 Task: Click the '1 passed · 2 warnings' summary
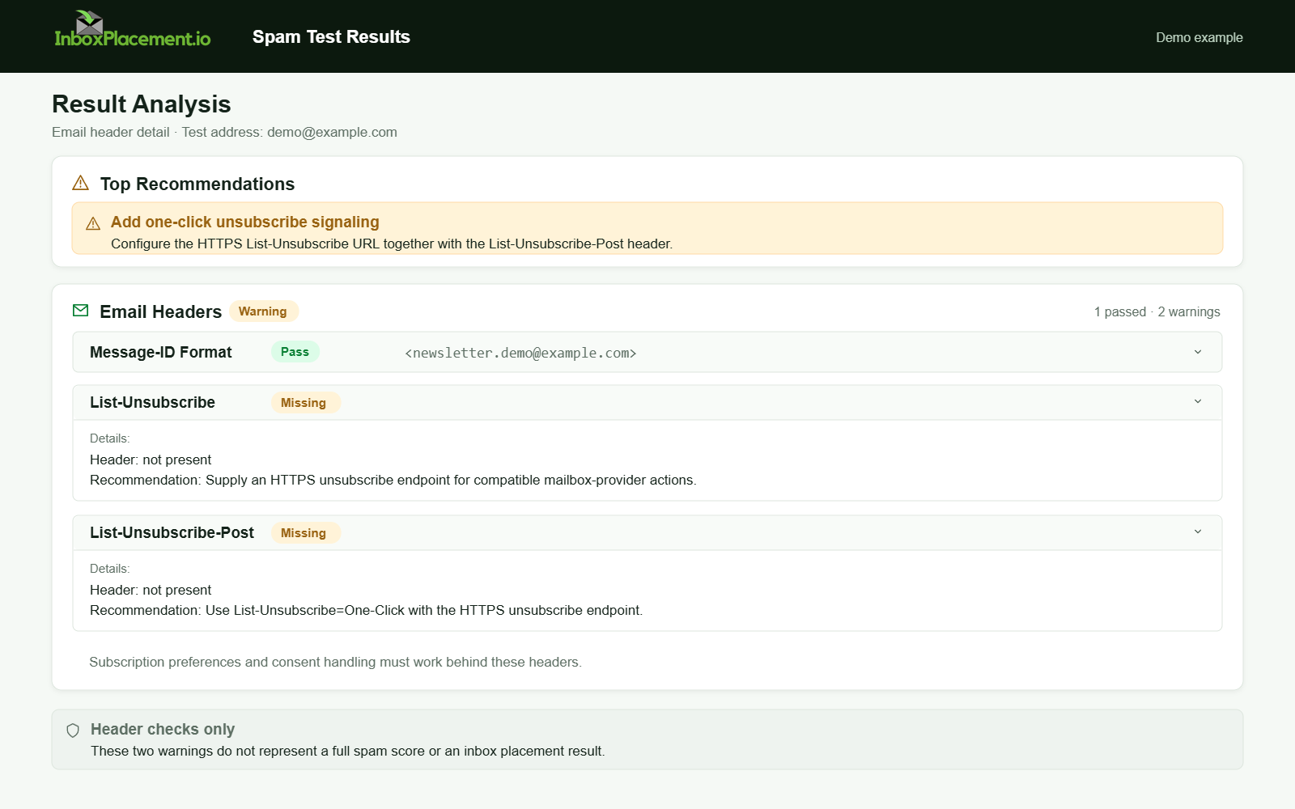[x=1157, y=311]
